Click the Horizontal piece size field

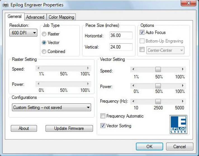[x=121, y=36]
